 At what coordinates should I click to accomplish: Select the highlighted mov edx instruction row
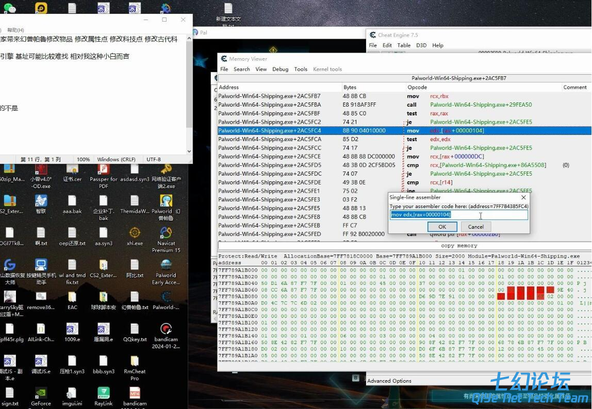(404, 130)
